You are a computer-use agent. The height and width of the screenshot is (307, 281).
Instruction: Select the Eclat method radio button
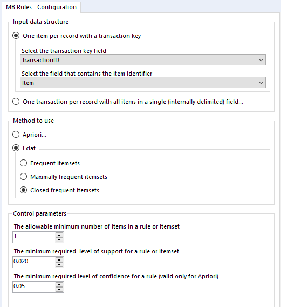coord(16,148)
